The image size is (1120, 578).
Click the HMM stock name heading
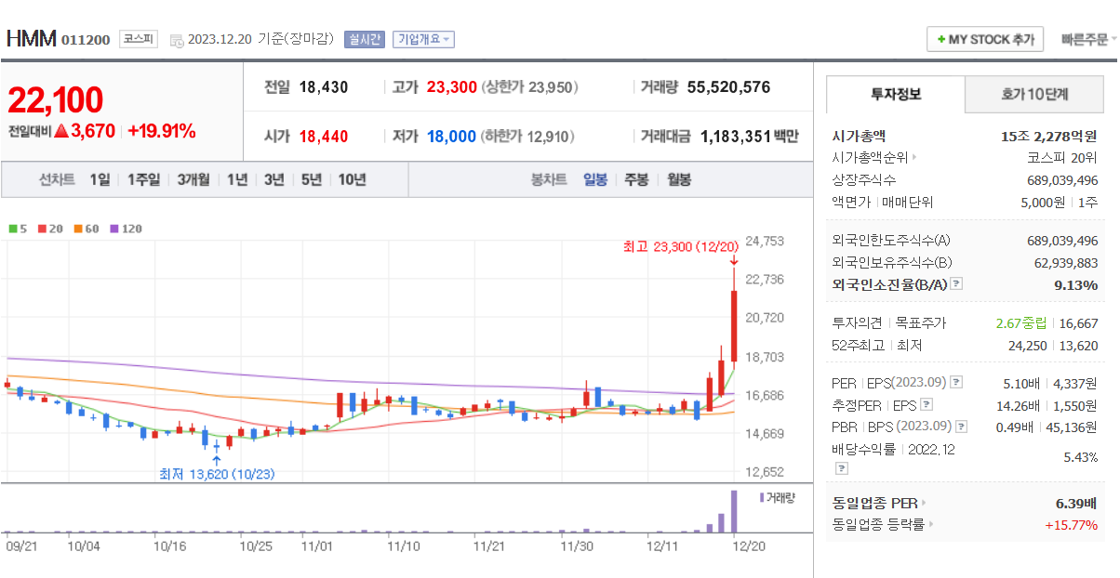click(x=31, y=39)
